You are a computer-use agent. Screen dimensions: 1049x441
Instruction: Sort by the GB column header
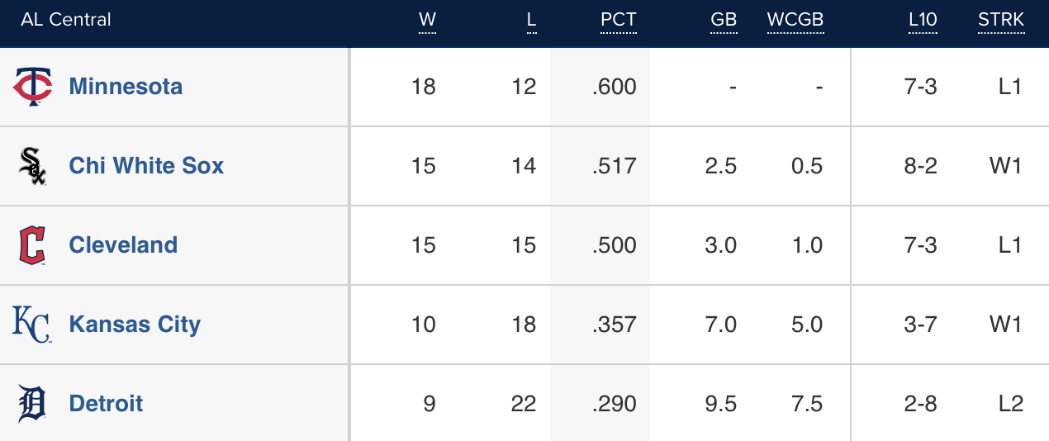coord(724,20)
